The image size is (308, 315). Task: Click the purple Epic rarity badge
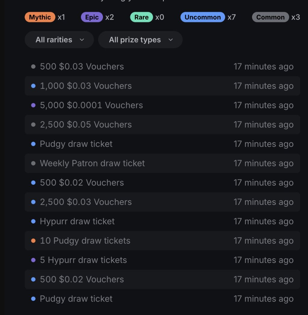92,17
